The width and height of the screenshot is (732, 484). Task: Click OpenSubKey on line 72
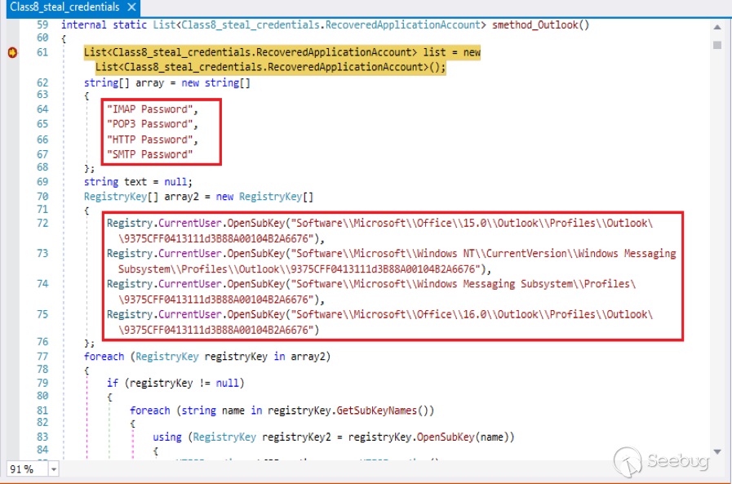point(255,223)
